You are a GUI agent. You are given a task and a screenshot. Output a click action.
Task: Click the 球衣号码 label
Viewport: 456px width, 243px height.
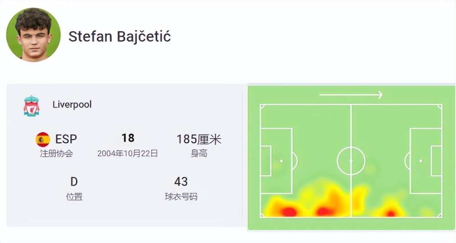181,197
